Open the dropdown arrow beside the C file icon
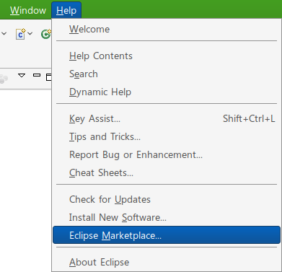 pyautogui.click(x=30, y=33)
